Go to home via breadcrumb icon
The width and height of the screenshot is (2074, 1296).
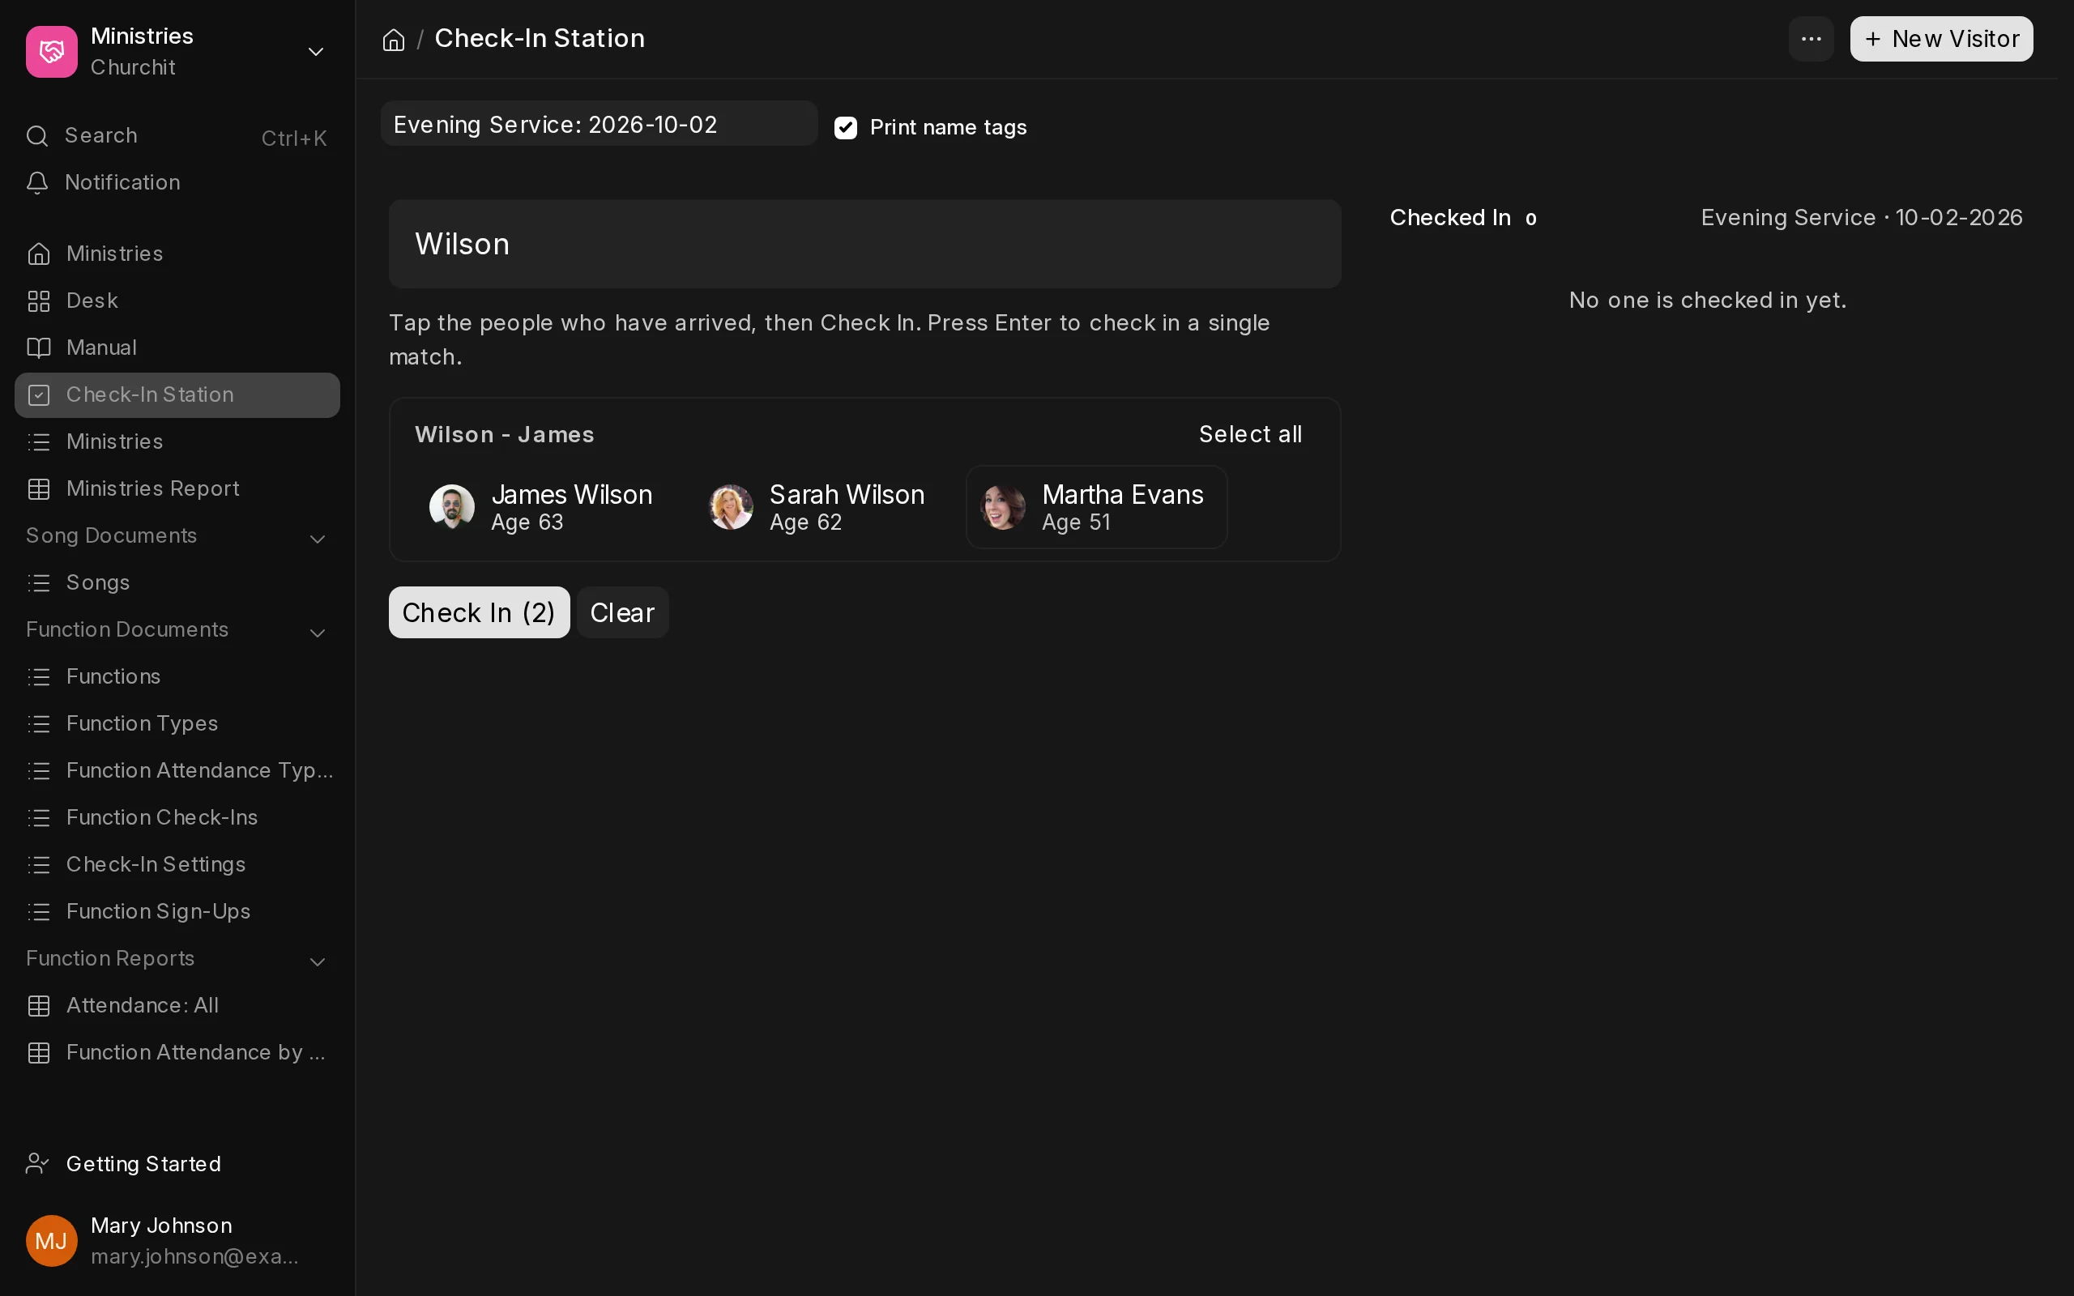pos(394,40)
